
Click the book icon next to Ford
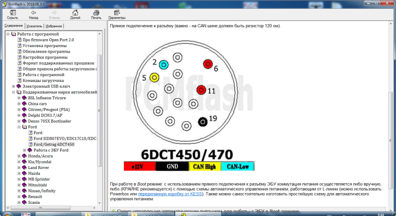click(x=25, y=127)
